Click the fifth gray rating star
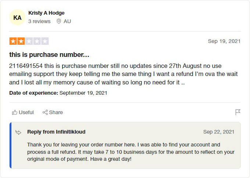Screen dimensions: 250x178 [x=45, y=41]
